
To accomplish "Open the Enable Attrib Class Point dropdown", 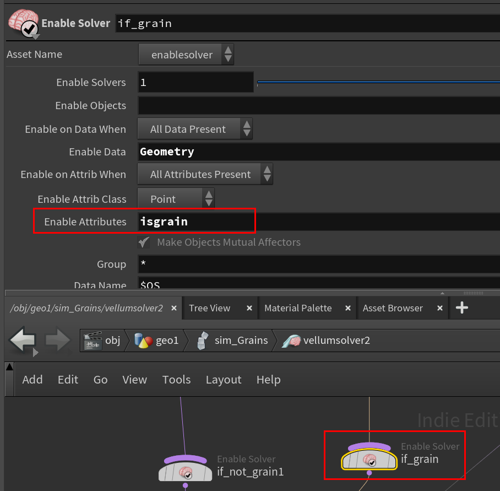I will tap(176, 199).
